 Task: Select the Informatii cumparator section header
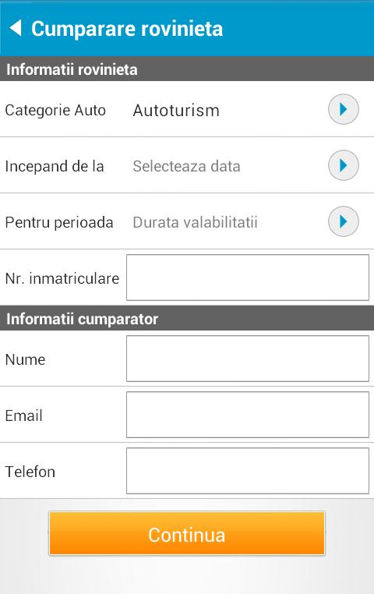[x=187, y=318]
